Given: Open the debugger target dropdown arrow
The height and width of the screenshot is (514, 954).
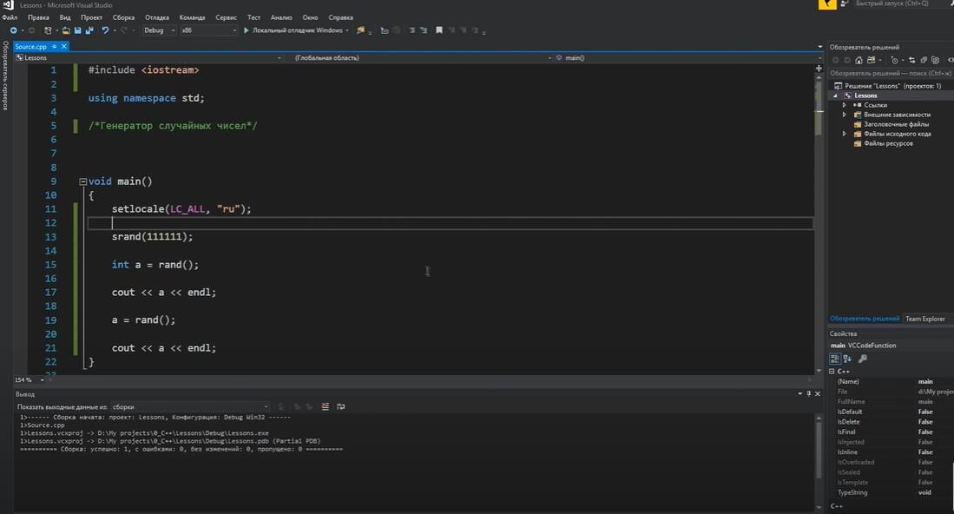Looking at the screenshot, I should click(347, 30).
